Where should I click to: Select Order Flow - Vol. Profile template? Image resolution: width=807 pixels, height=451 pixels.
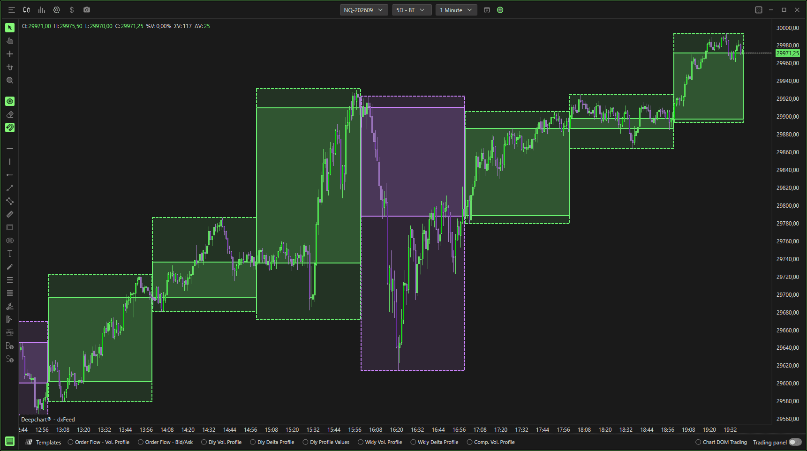click(x=99, y=442)
